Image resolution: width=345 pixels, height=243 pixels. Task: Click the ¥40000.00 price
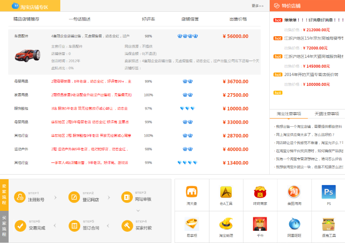[x=235, y=149]
